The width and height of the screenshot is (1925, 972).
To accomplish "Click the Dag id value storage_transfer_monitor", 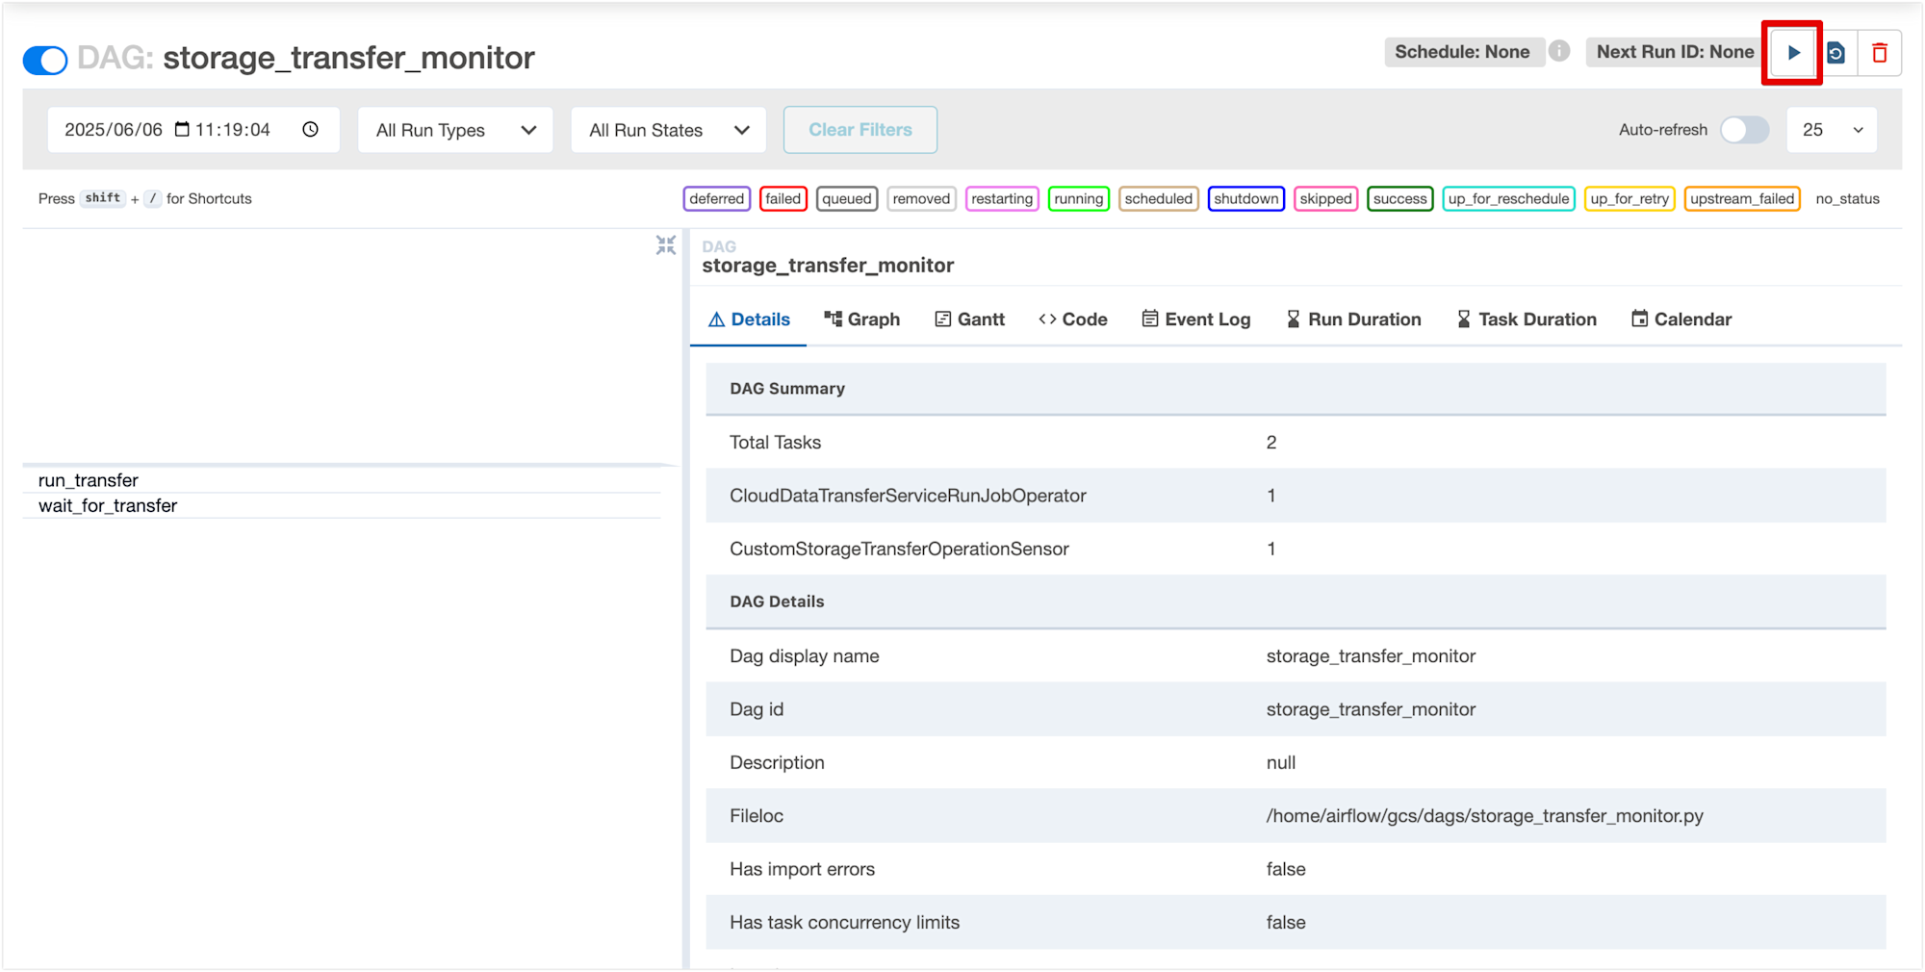I will 1371,709.
